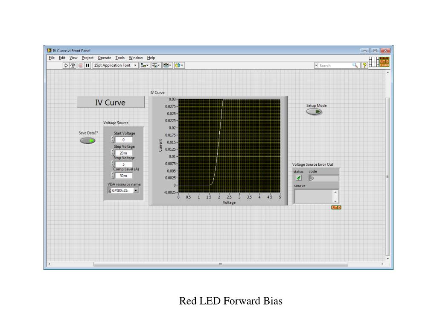Click the Context Help question mark icon
The height and width of the screenshot is (328, 437).
click(x=364, y=65)
